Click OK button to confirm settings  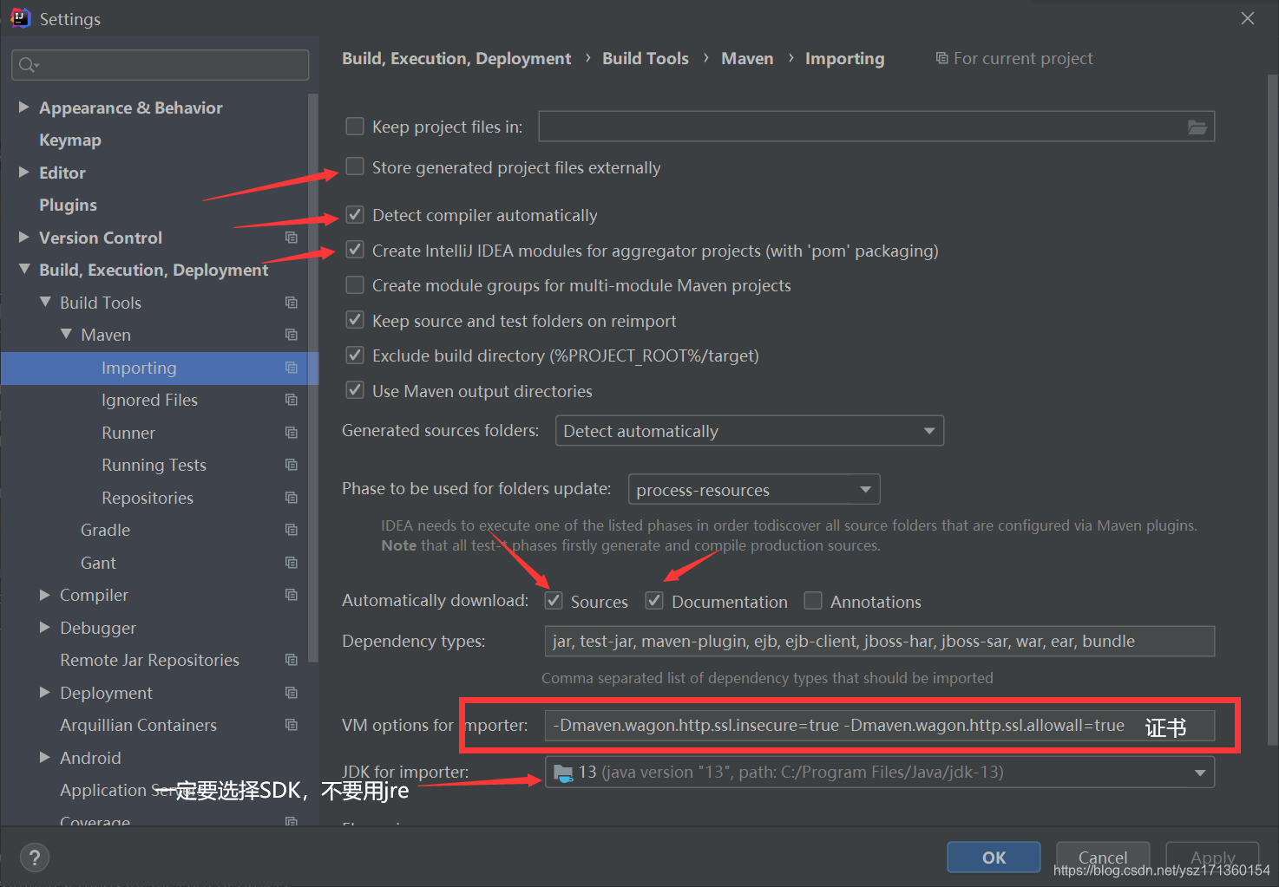pyautogui.click(x=994, y=858)
